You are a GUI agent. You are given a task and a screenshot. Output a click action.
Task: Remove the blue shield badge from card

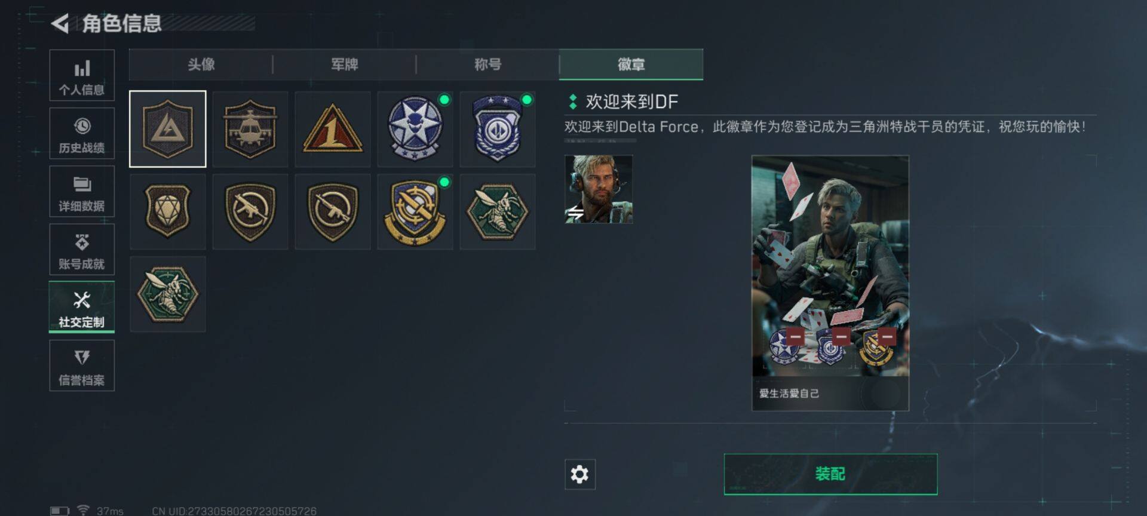[x=841, y=336]
